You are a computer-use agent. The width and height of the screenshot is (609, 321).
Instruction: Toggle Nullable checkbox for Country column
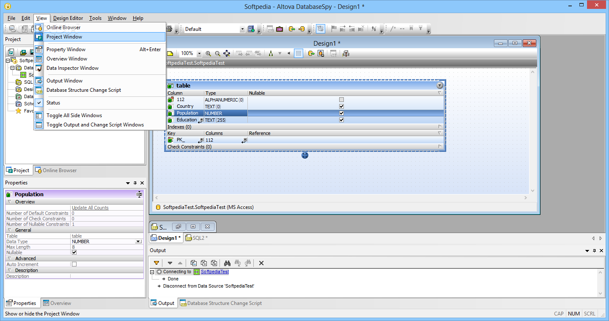pyautogui.click(x=341, y=107)
